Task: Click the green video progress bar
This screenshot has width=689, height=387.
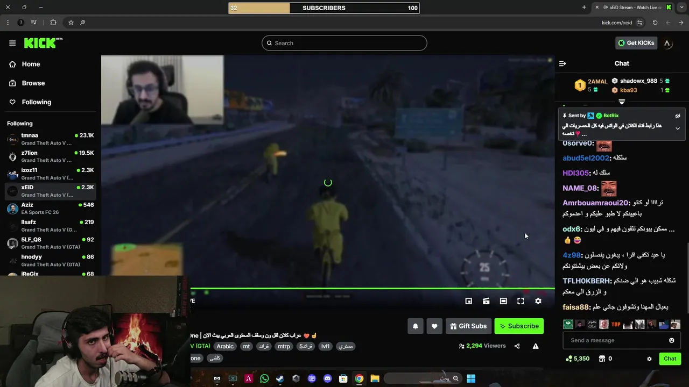Action: point(372,289)
